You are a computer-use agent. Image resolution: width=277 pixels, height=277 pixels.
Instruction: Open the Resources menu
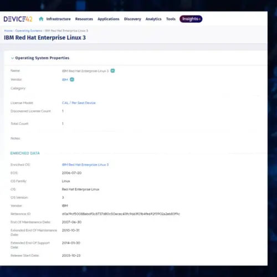pyautogui.click(x=84, y=19)
